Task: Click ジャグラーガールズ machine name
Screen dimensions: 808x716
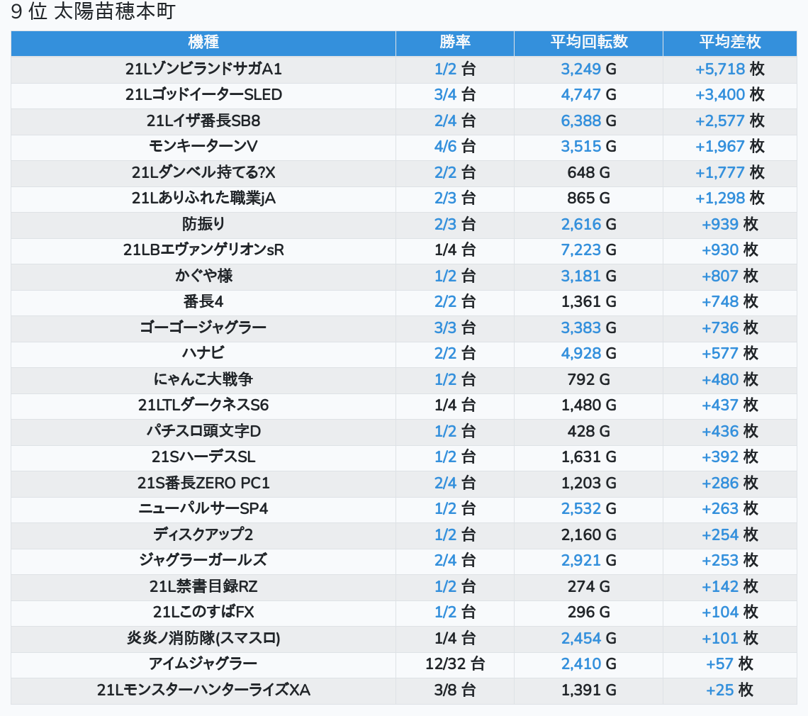Action: coord(203,560)
